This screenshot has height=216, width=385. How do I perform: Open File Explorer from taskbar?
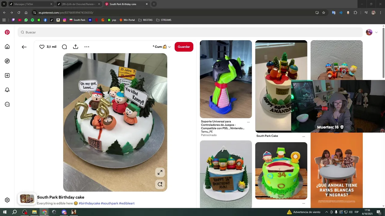(x=34, y=212)
